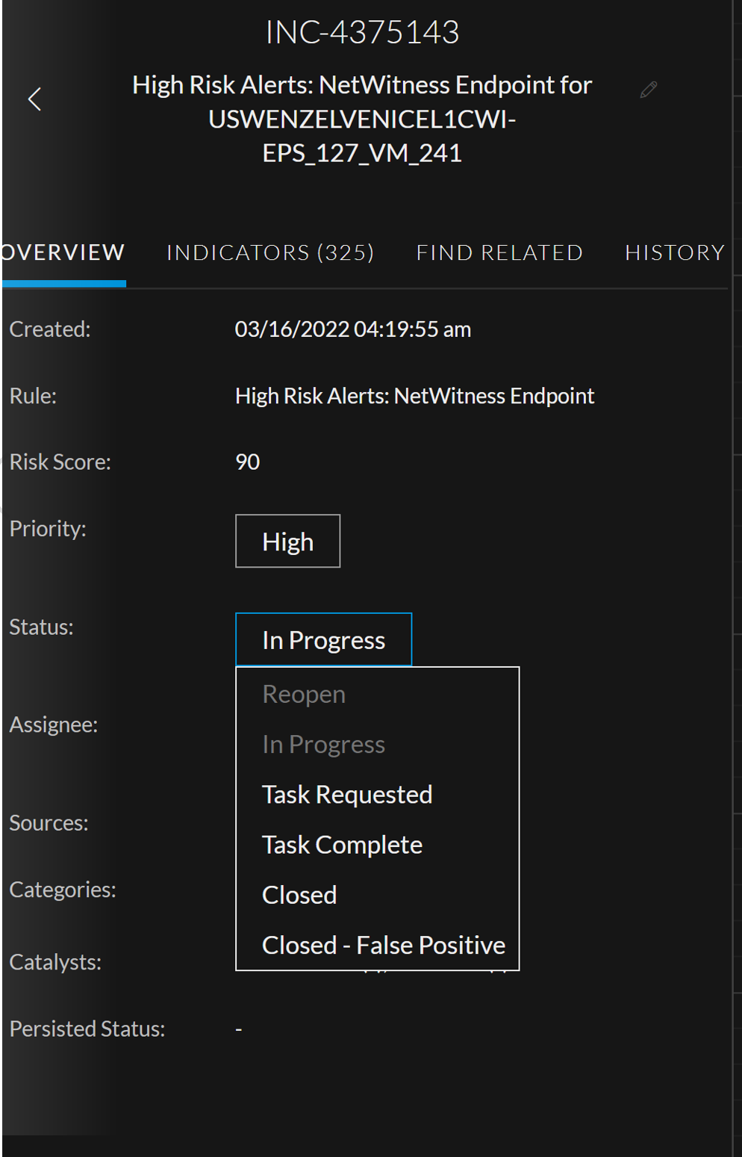Select Task Requested from the status menu
This screenshot has height=1157, width=742.
click(x=347, y=794)
